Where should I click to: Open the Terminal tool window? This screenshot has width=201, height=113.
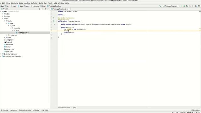[5, 110]
